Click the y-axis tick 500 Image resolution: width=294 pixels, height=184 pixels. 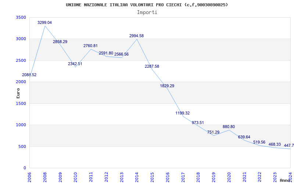pyautogui.click(x=23, y=146)
